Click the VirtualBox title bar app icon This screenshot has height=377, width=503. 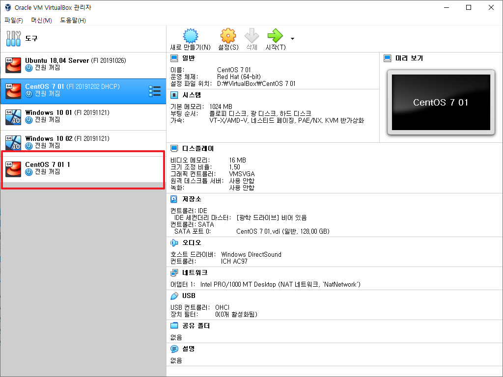click(8, 7)
